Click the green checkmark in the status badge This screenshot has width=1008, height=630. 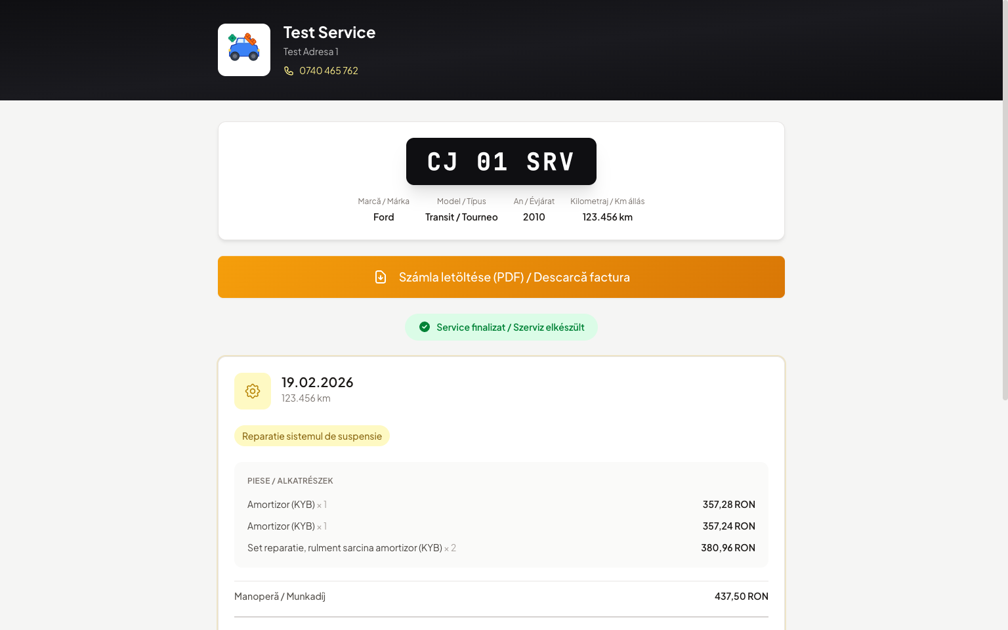tap(425, 327)
